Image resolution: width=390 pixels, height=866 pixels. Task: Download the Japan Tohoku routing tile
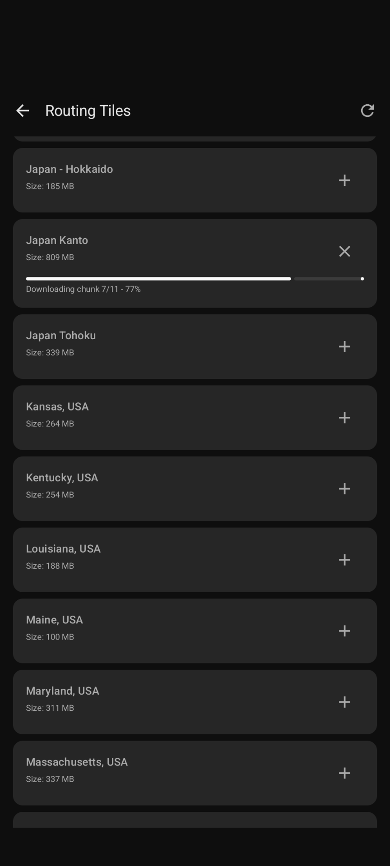pyautogui.click(x=344, y=346)
